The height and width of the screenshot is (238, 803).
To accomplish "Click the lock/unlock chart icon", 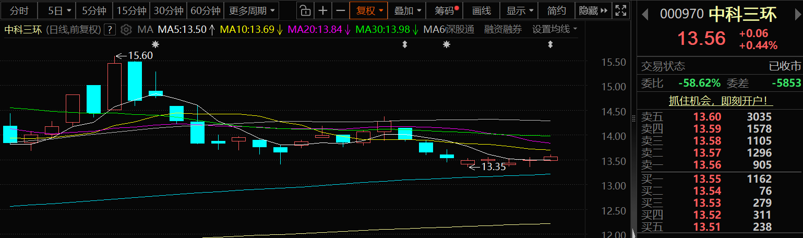I will tap(305, 10).
